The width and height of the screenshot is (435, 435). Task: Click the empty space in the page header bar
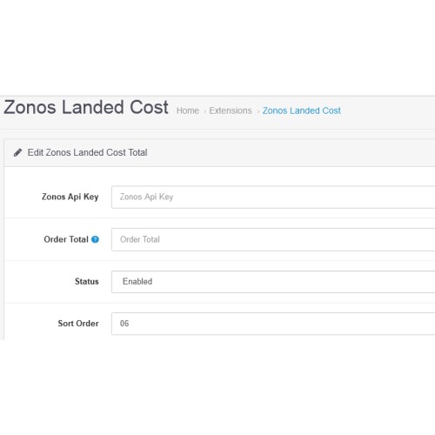coord(389,112)
